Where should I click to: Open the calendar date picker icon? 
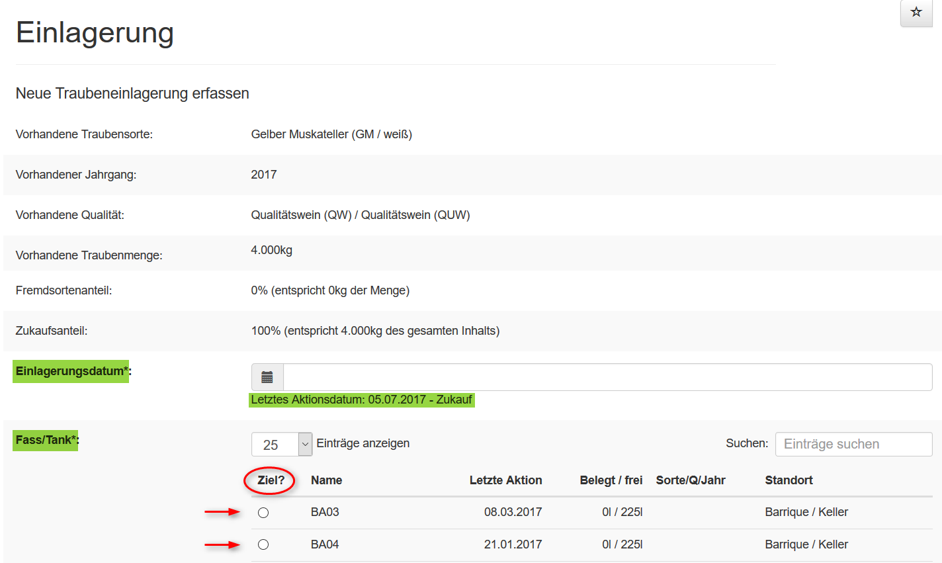[x=267, y=377]
